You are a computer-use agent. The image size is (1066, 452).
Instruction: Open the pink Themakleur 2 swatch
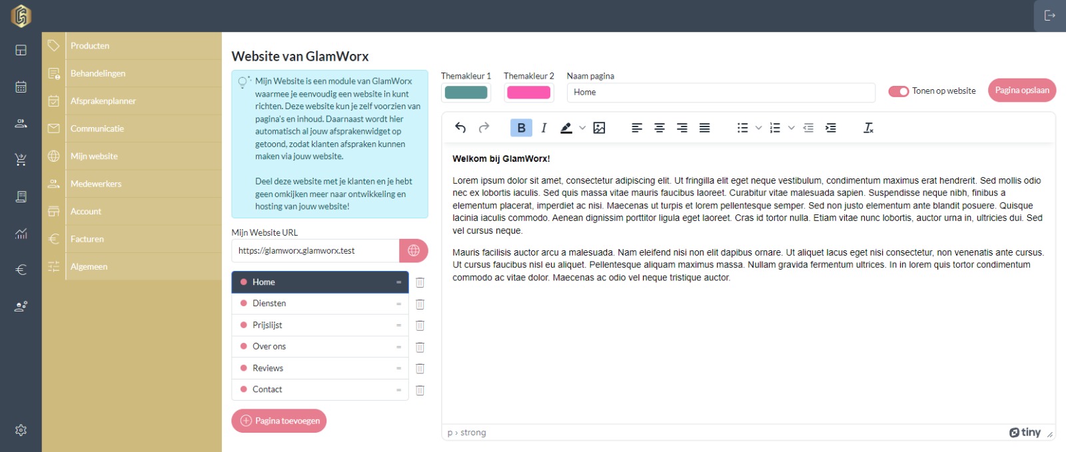(x=528, y=93)
